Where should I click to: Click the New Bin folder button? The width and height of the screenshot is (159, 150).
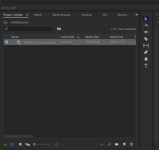117,144
